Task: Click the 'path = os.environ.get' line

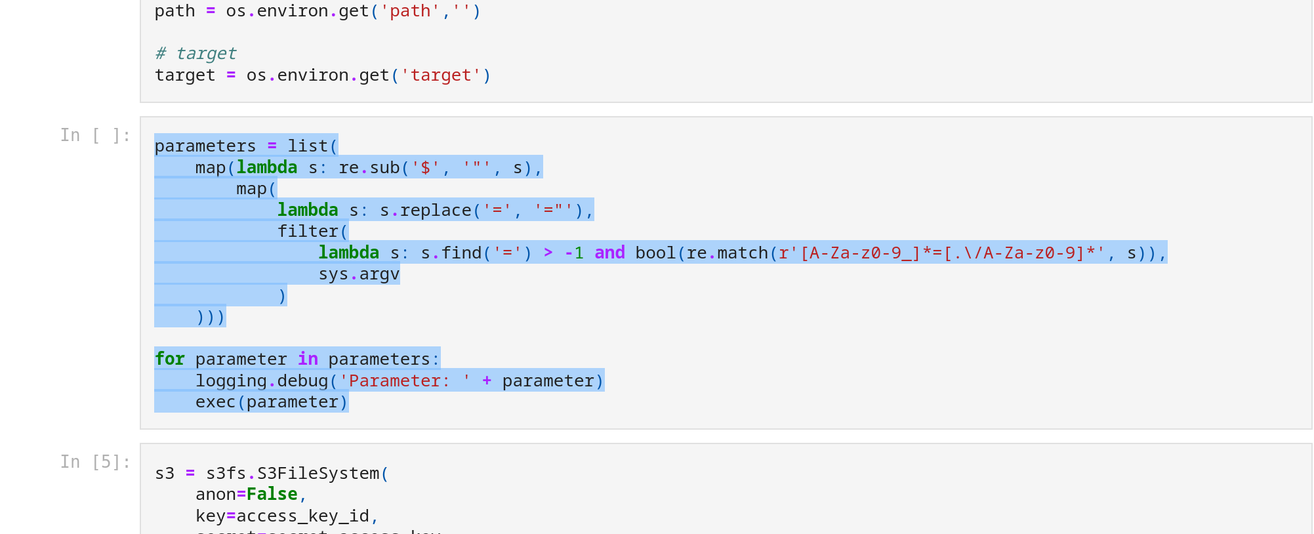Action: tap(318, 12)
